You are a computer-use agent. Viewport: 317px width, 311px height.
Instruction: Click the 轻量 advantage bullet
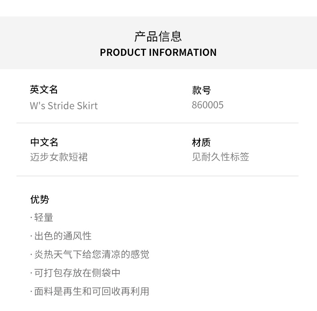click(43, 218)
